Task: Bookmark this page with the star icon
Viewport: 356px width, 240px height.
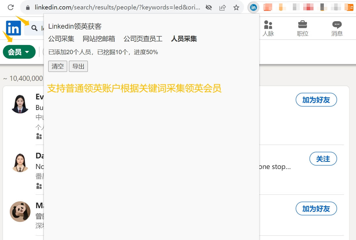Action: click(236, 7)
